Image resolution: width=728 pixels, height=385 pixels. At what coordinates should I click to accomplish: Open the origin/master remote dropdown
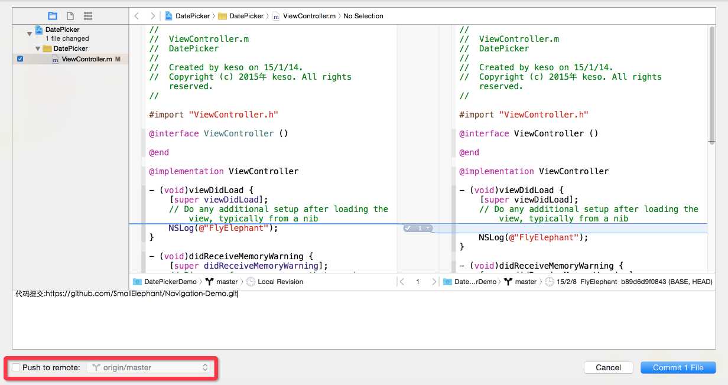click(x=148, y=367)
